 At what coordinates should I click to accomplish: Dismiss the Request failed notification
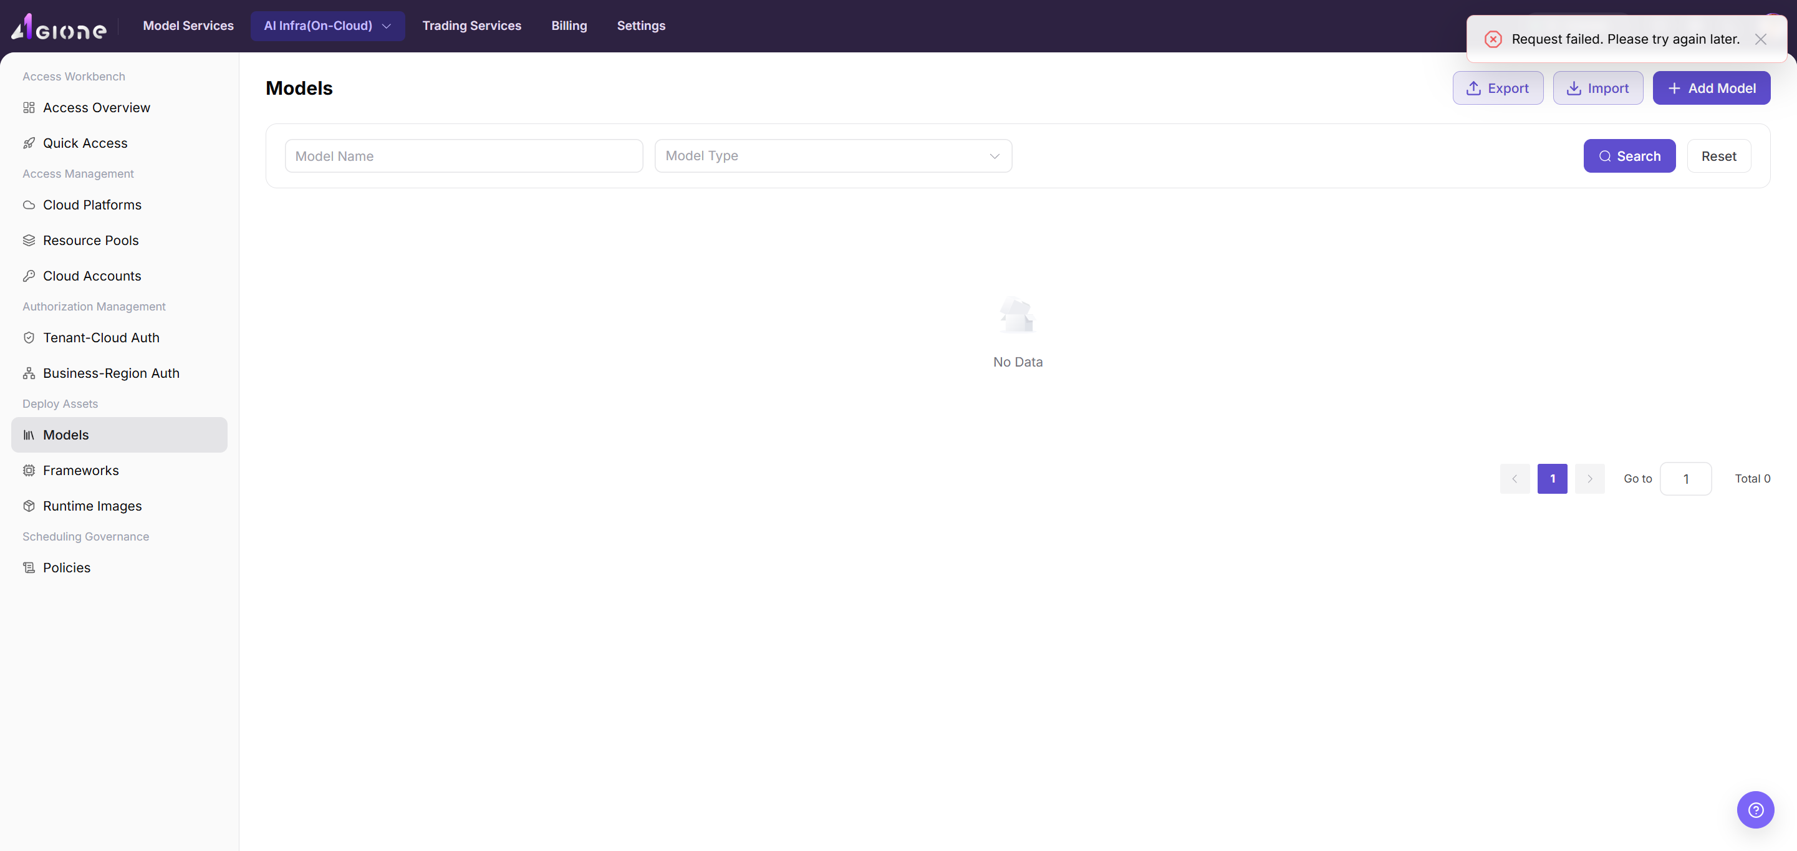click(1760, 40)
